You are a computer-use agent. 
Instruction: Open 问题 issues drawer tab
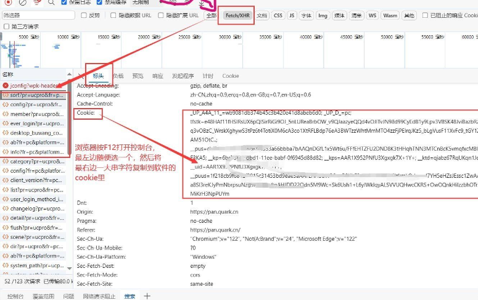(68, 296)
